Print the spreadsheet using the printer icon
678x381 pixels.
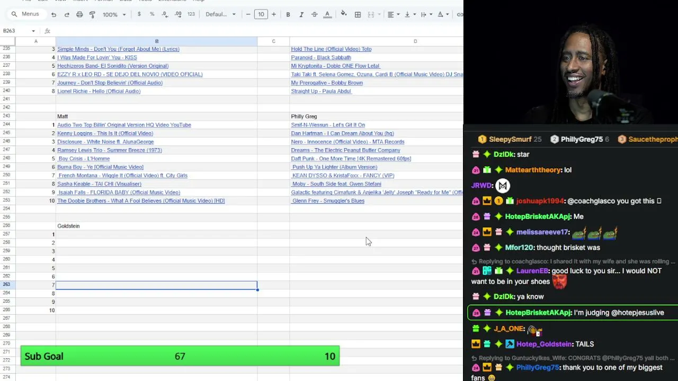(x=79, y=14)
